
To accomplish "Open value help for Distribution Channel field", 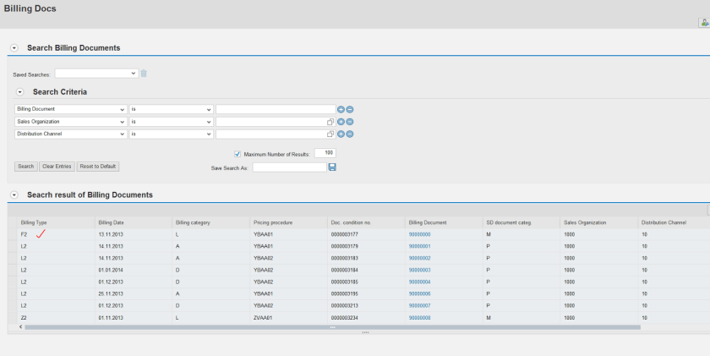I will [331, 134].
